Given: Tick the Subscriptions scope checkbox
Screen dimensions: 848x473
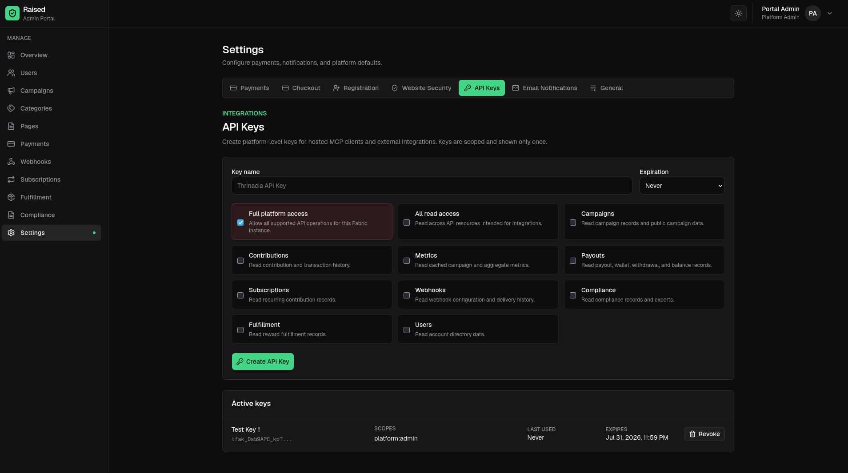Looking at the screenshot, I should coord(240,295).
